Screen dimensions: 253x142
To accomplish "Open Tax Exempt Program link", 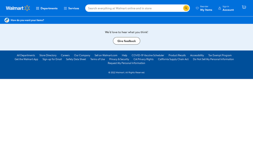I will click(220, 55).
